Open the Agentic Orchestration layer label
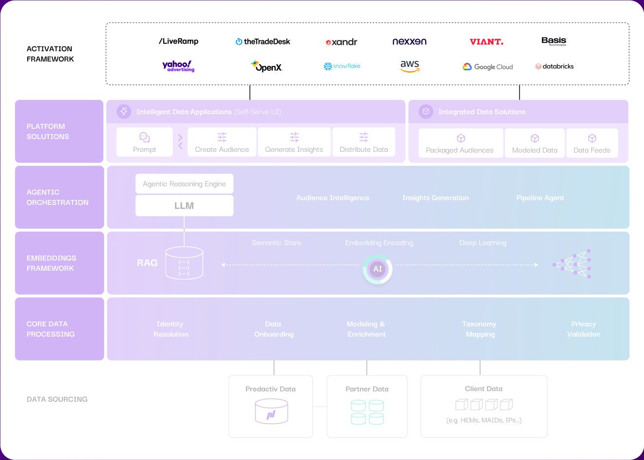644x460 pixels. coord(59,197)
